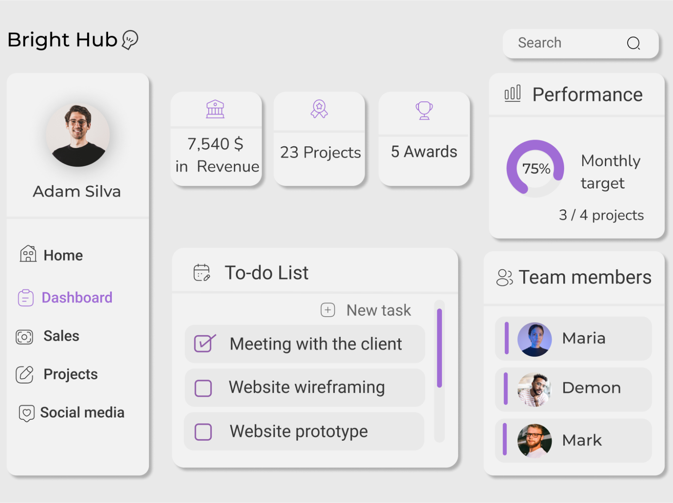Viewport: 673px width, 503px height.
Task: Select the Sales camera icon
Action: point(24,336)
